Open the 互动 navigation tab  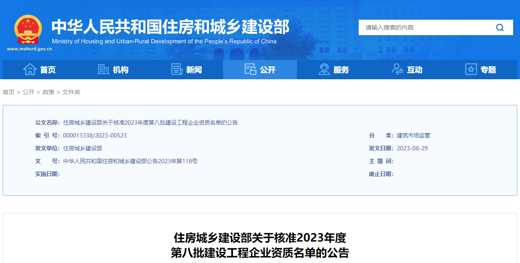407,69
